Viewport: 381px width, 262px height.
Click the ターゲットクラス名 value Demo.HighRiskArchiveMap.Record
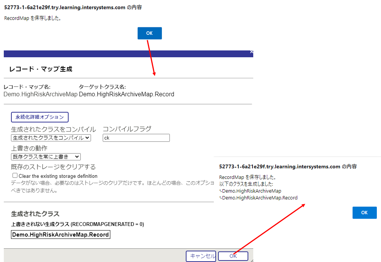127,94
